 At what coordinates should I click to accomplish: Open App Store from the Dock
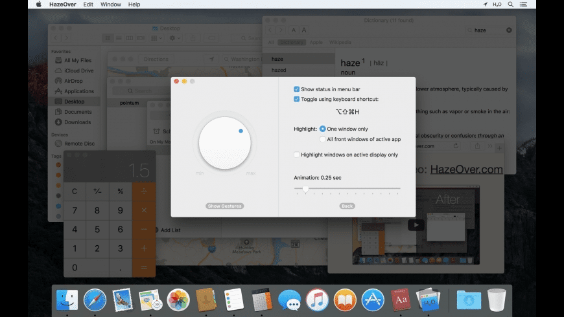[373, 300]
